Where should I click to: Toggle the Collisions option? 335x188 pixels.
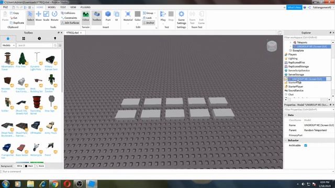(x=68, y=13)
